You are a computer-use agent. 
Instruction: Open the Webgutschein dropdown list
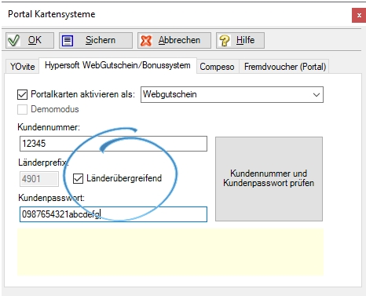pos(232,94)
